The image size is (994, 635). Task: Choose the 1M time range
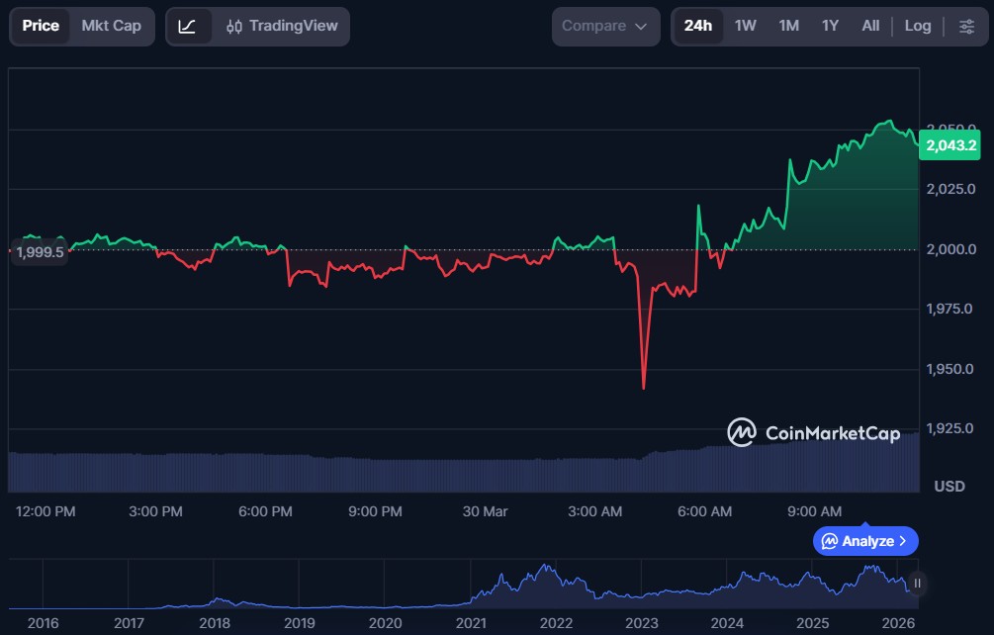point(788,26)
